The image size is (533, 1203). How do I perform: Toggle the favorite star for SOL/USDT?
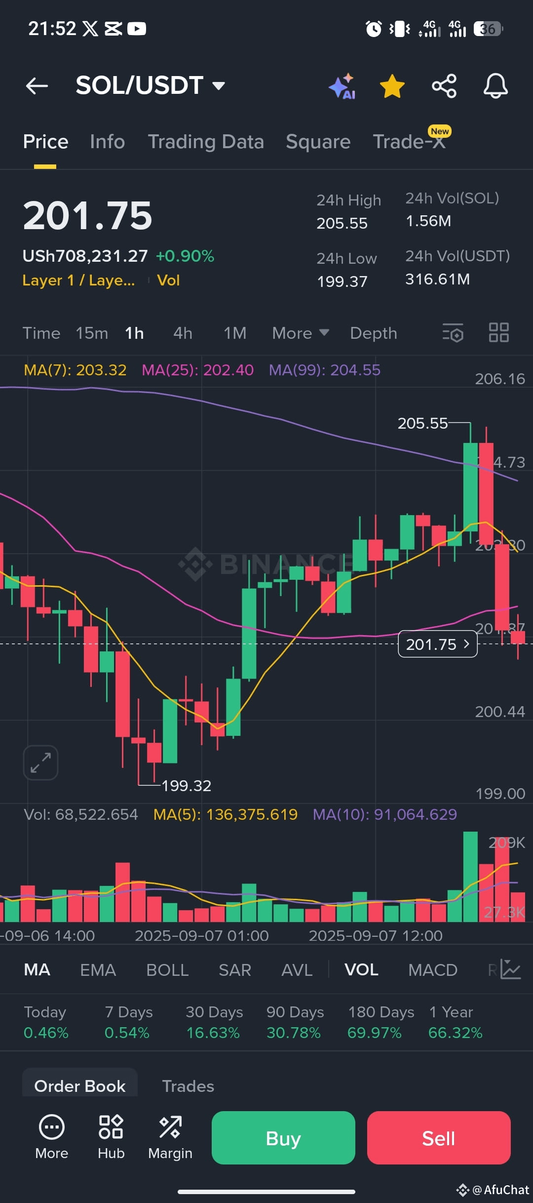click(x=392, y=86)
